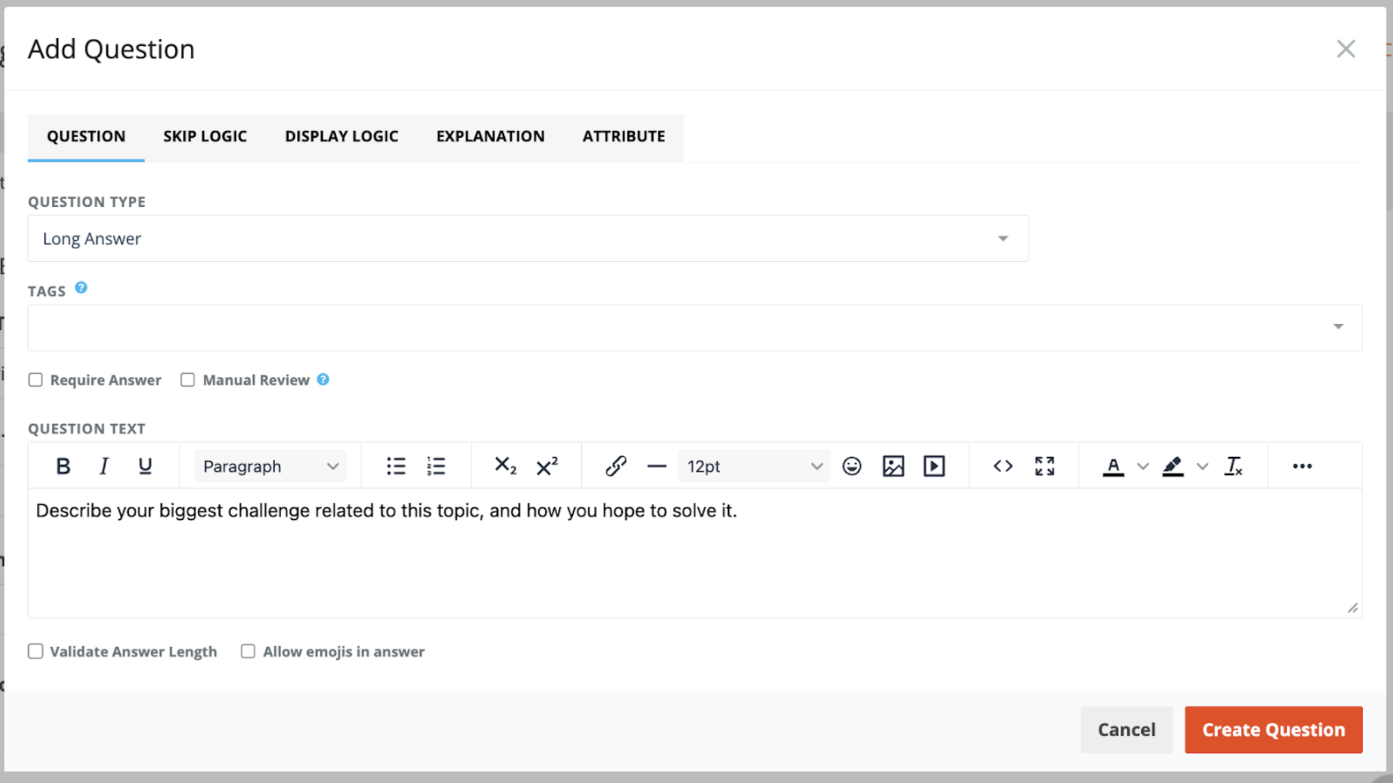Expand the Paragraph style dropdown
The width and height of the screenshot is (1393, 783).
coord(270,467)
